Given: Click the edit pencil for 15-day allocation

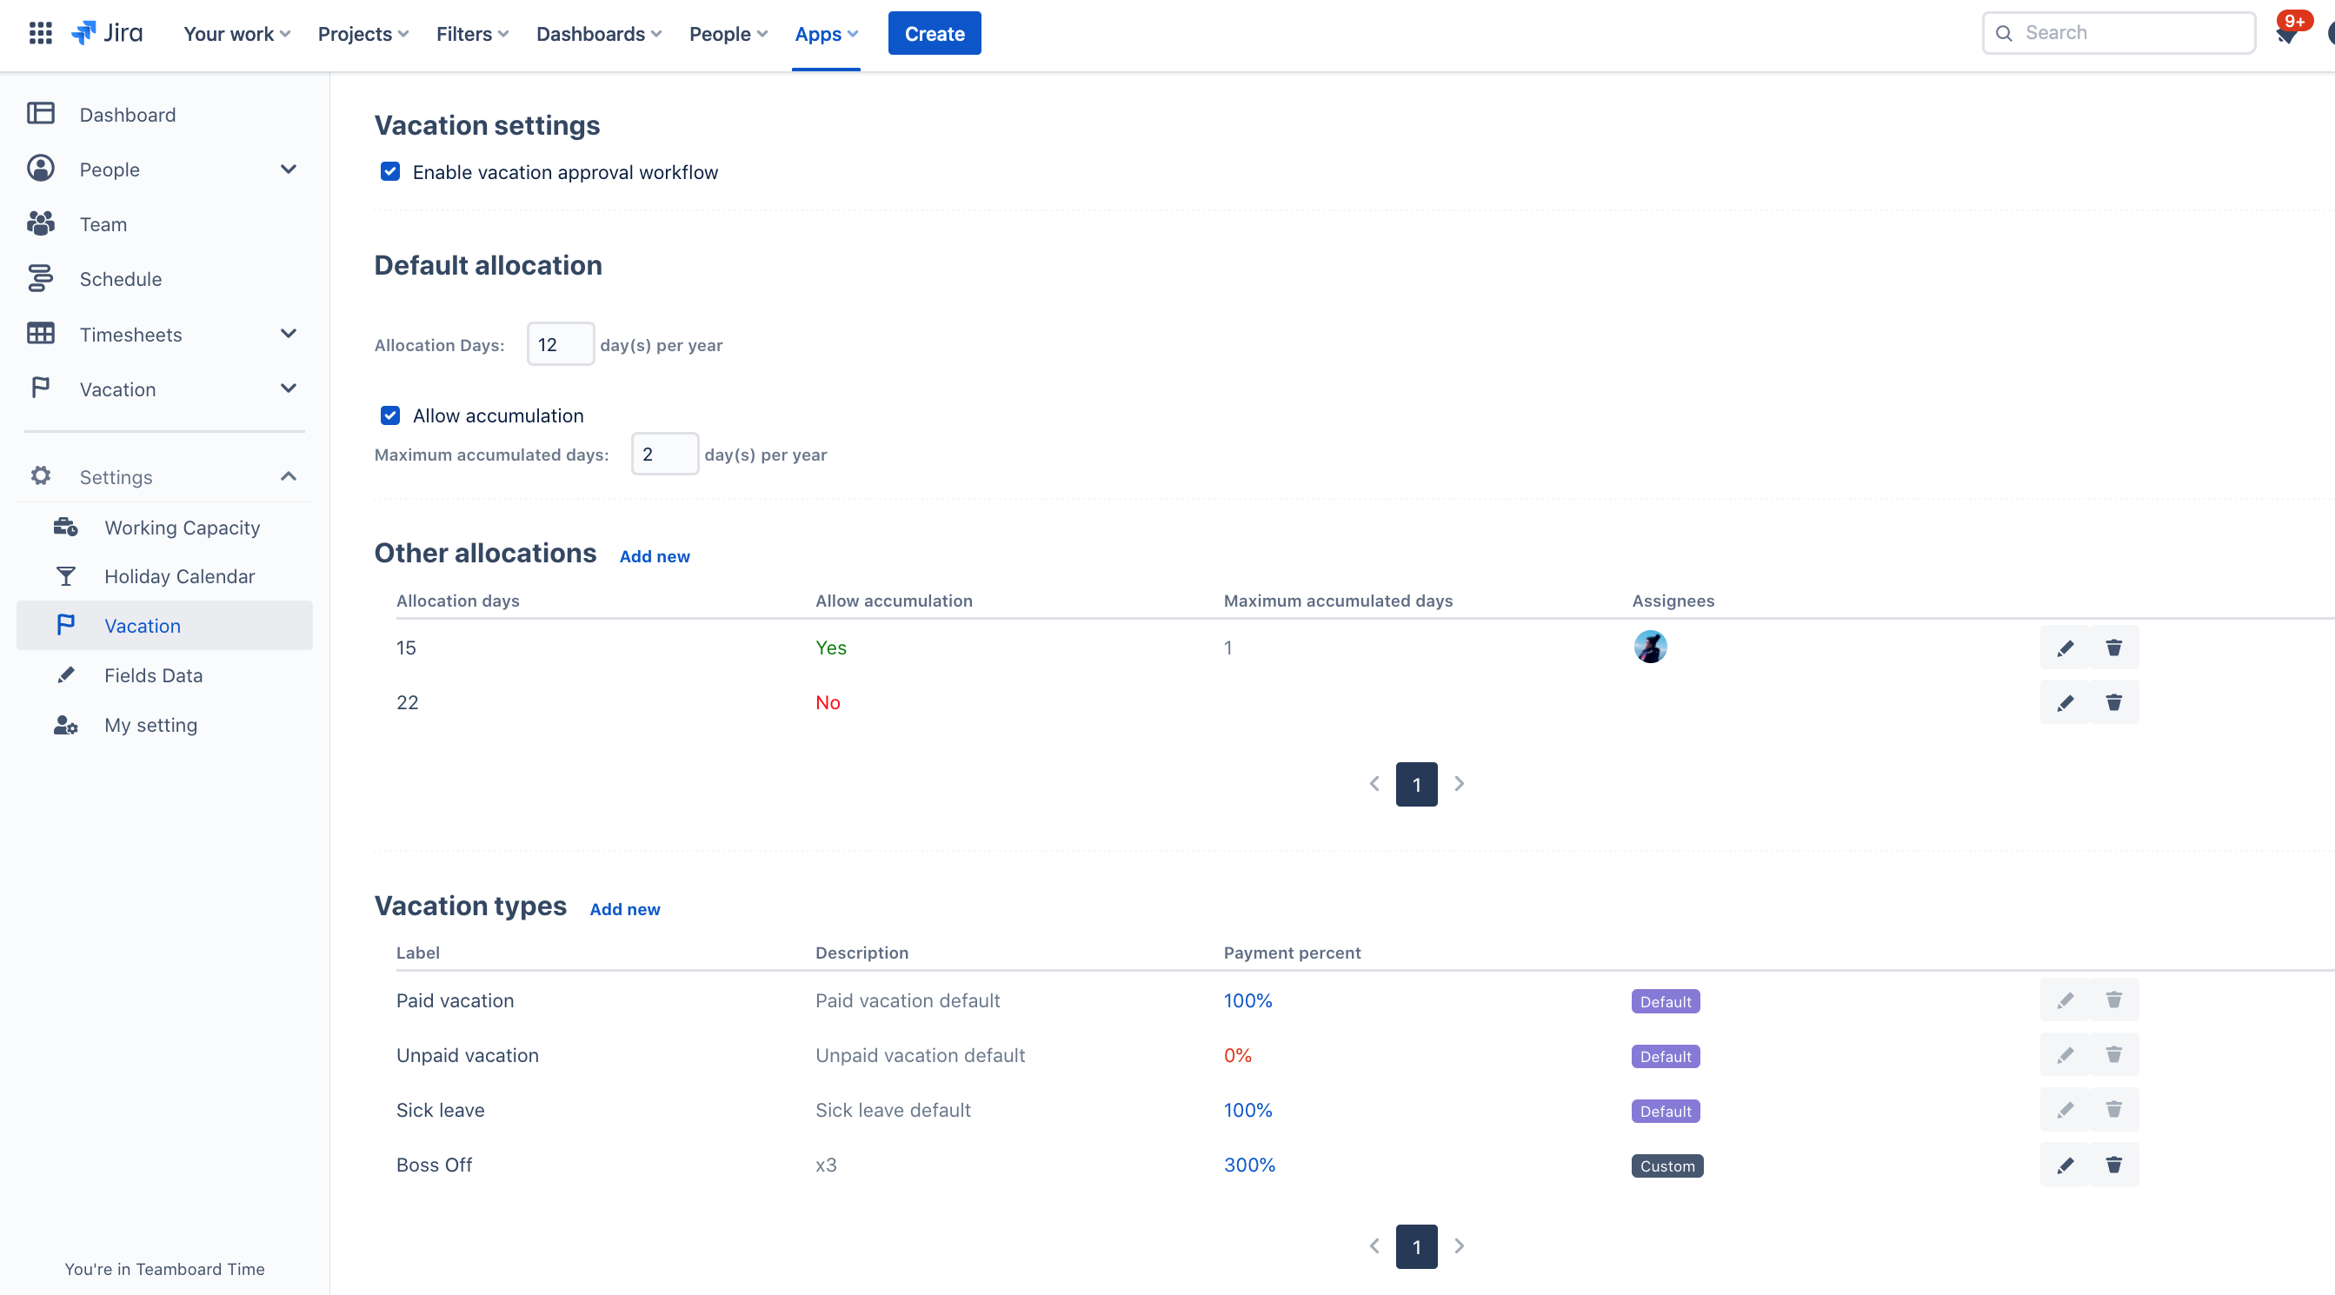Looking at the screenshot, I should click(2064, 648).
